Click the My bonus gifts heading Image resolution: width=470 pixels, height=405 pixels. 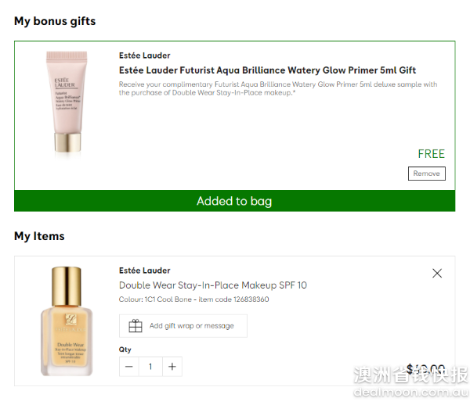(x=55, y=21)
